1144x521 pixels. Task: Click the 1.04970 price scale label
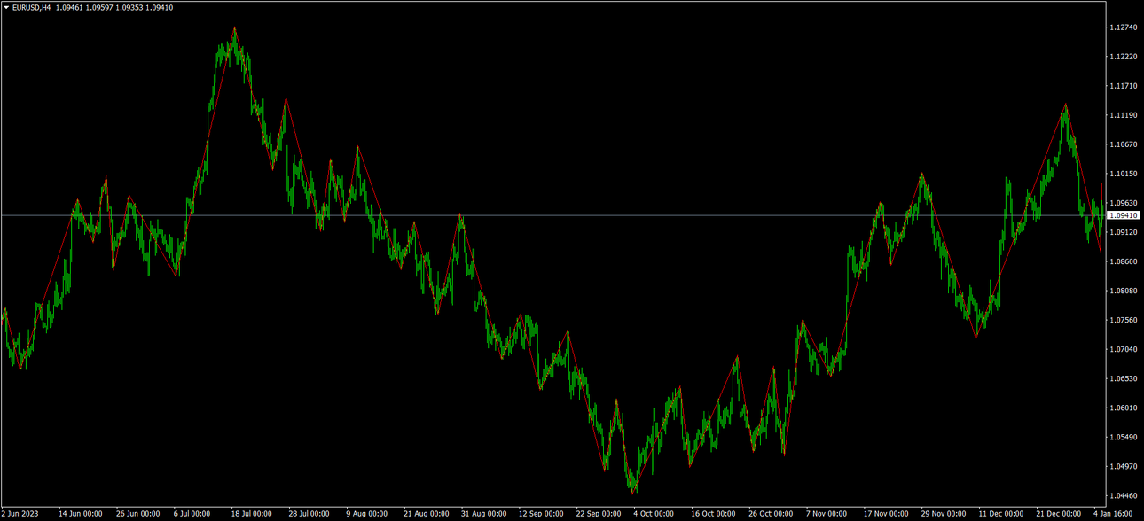tap(1124, 466)
